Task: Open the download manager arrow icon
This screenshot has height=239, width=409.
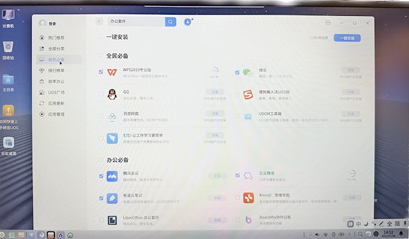Action: point(188,22)
